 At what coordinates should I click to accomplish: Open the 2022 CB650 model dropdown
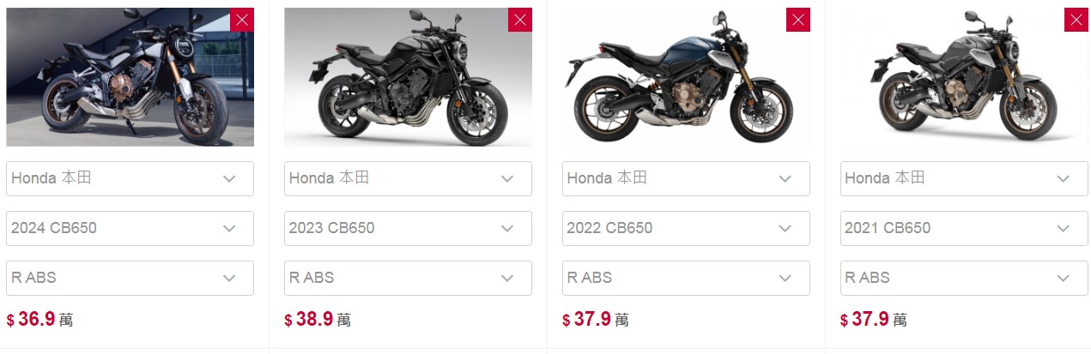pyautogui.click(x=686, y=228)
